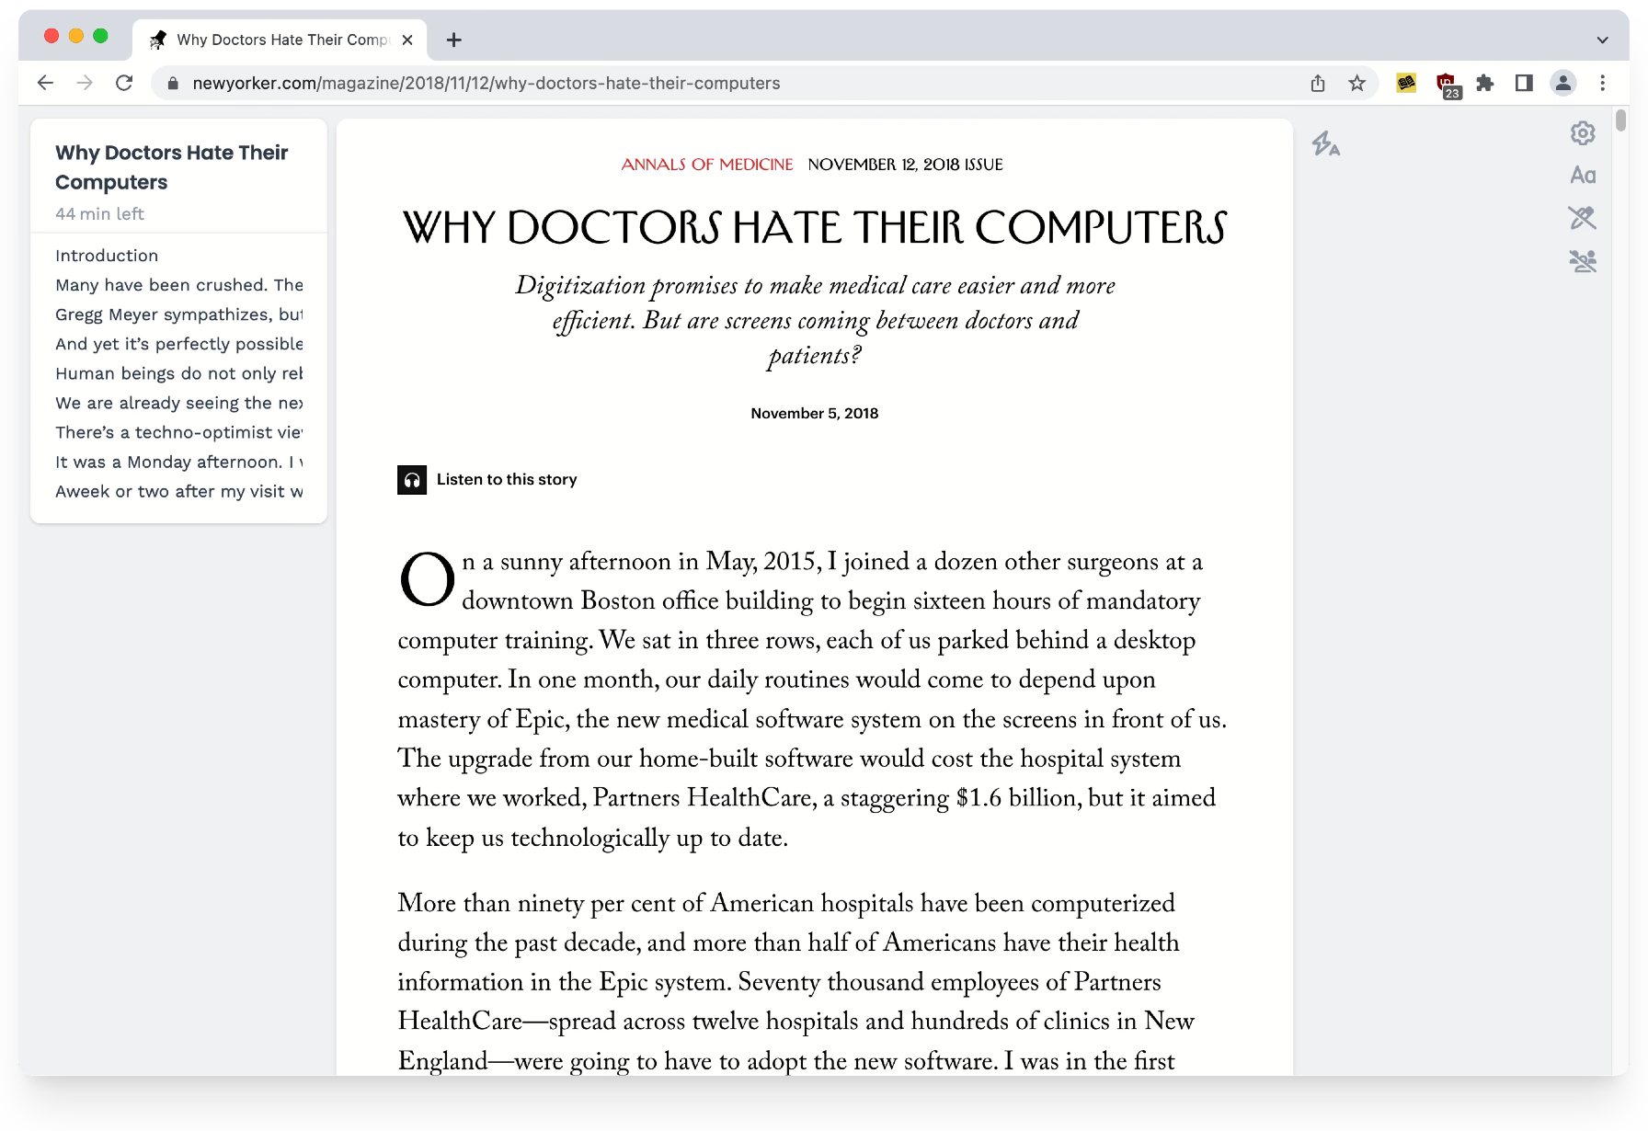This screenshot has width=1648, height=1131.
Task: Click the crossed-out people icon
Action: click(1582, 261)
